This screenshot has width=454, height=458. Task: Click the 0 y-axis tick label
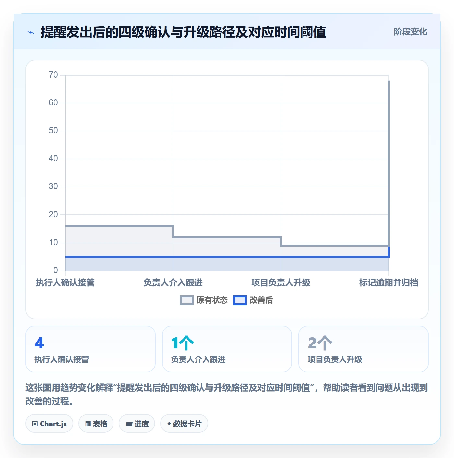[x=55, y=271]
